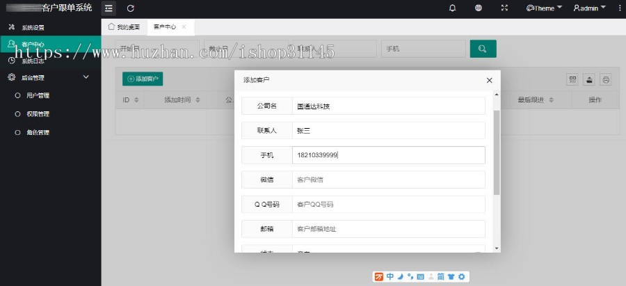Click the QQ号码 input field
This screenshot has width=626, height=286.
pyautogui.click(x=388, y=205)
